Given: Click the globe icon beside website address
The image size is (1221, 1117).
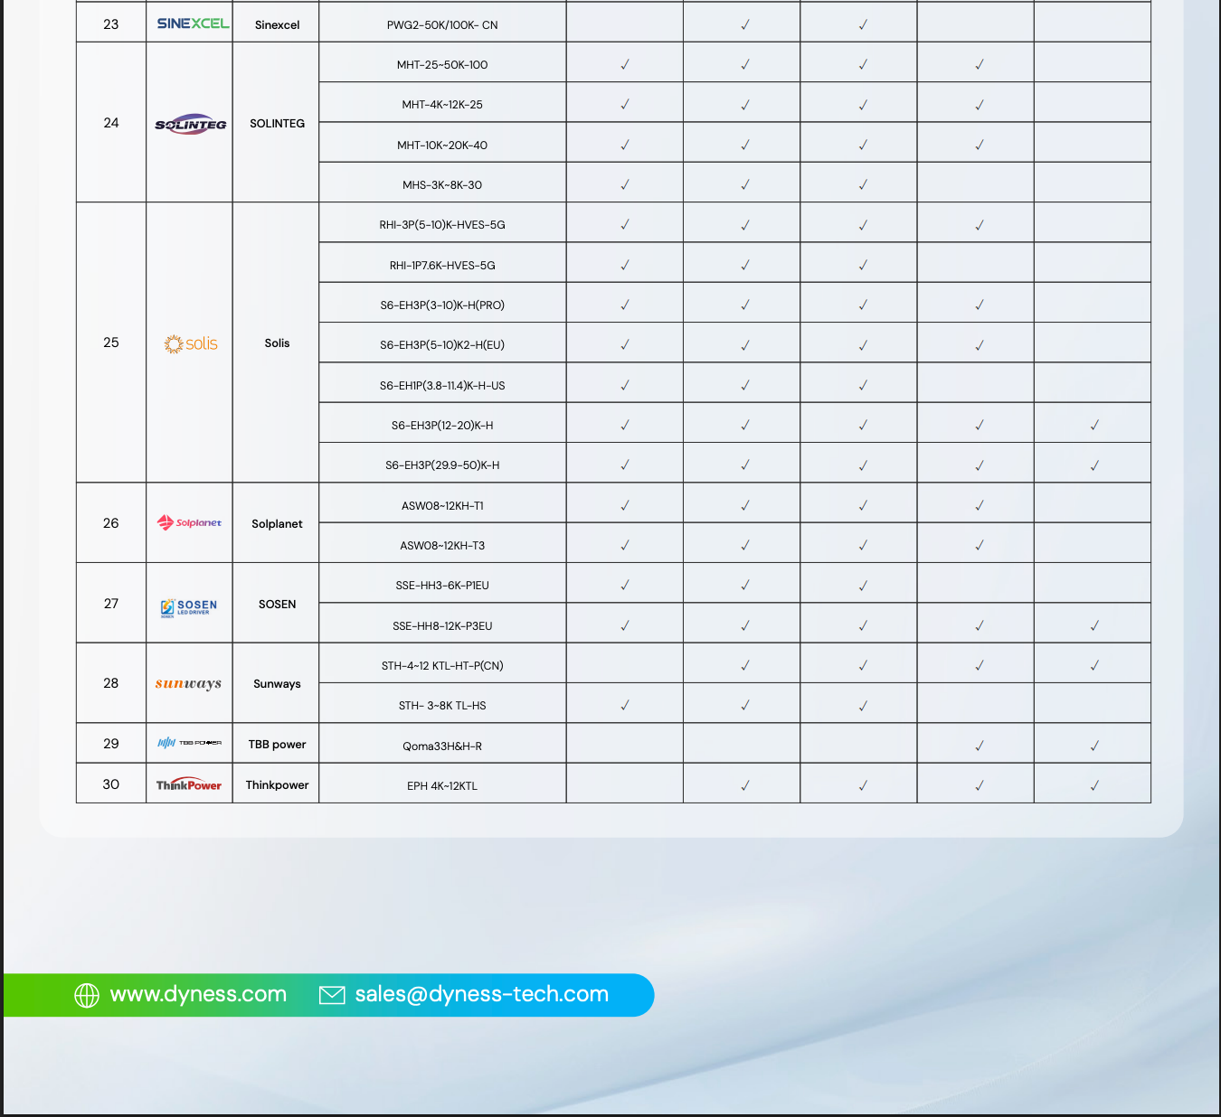Looking at the screenshot, I should tap(87, 995).
